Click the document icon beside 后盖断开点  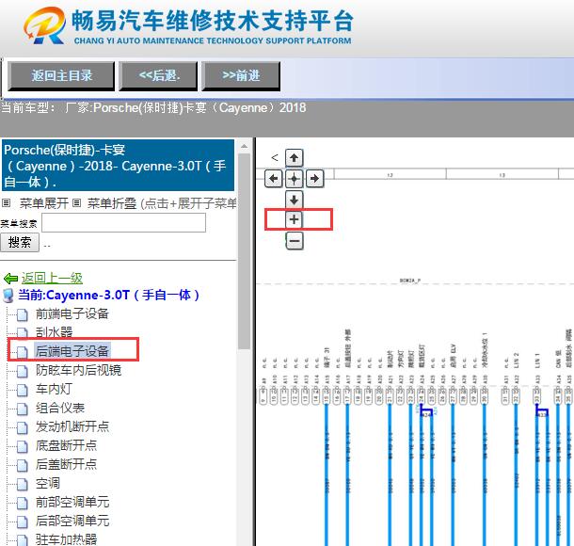pyautogui.click(x=22, y=465)
